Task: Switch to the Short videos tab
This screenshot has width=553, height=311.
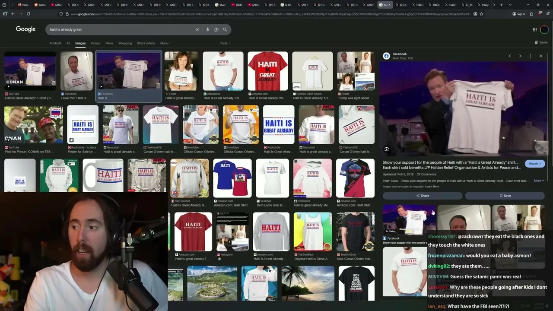Action: pos(146,43)
